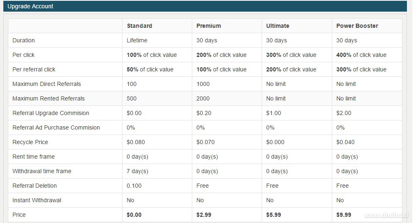Click the Recycle Price row label
Image resolution: width=414 pixels, height=223 pixels.
tap(30, 142)
